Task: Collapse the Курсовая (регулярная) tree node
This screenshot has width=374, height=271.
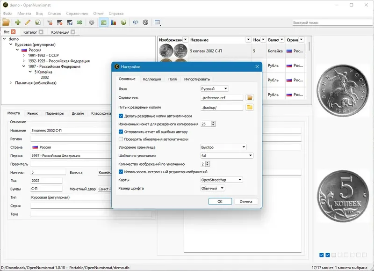Action: coord(11,44)
